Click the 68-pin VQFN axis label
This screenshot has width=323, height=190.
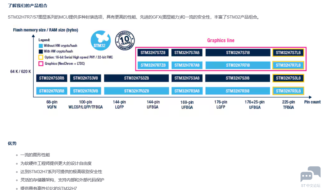(x=52, y=105)
